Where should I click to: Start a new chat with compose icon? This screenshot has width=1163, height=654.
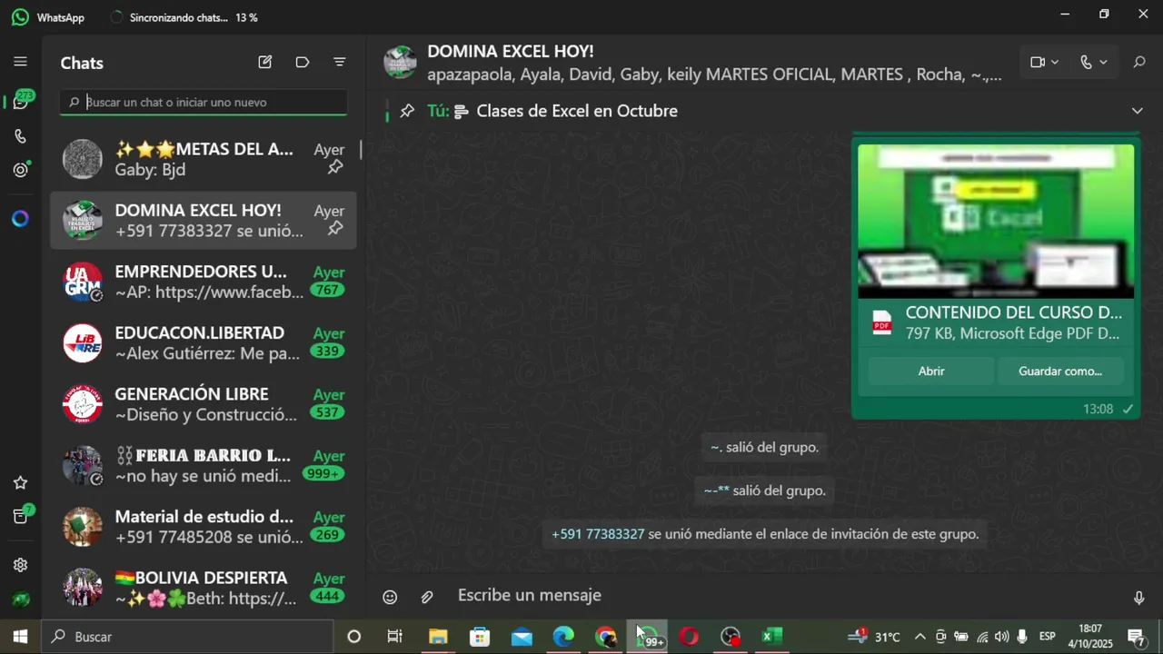(264, 63)
